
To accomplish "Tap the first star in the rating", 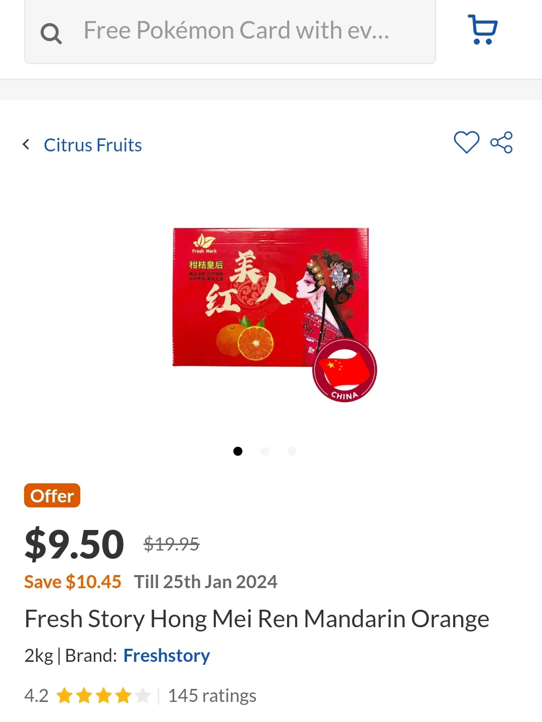I will coord(65,695).
